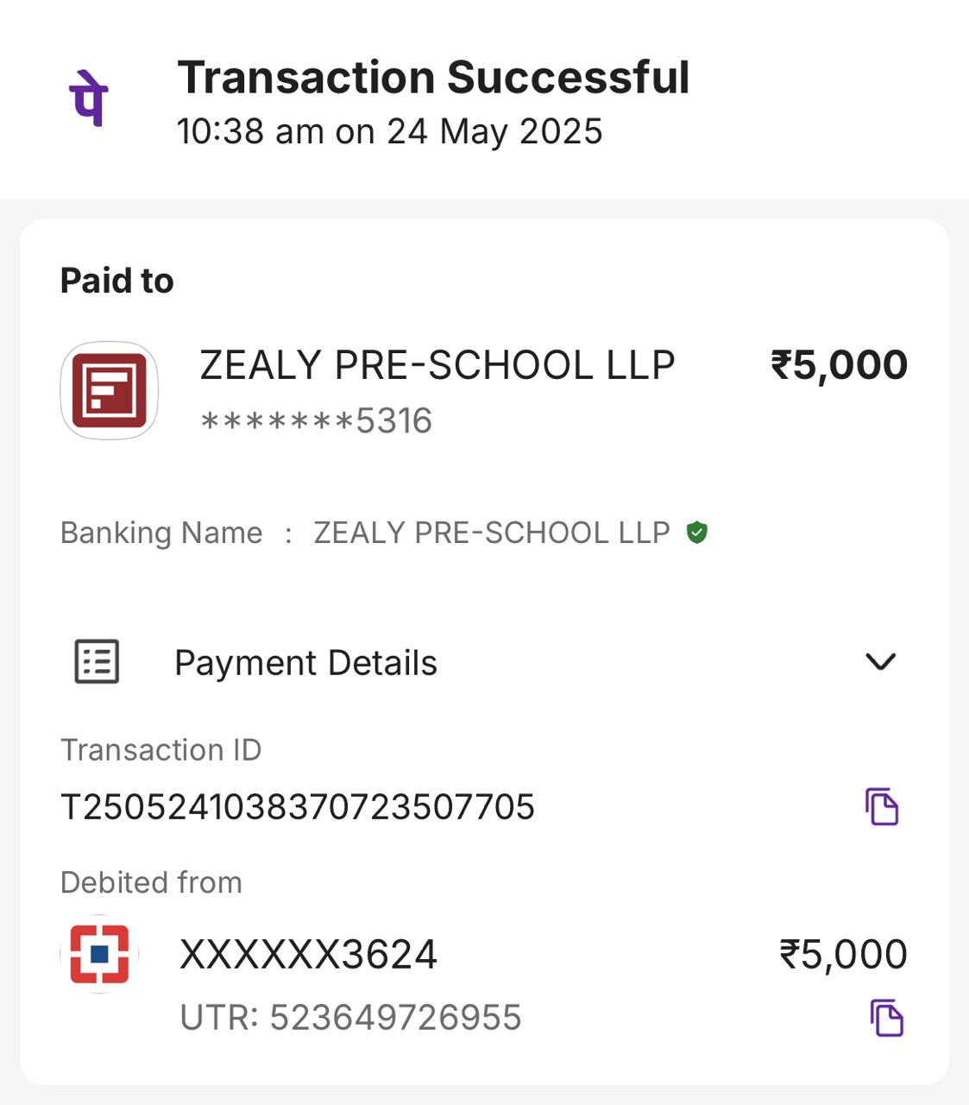Tap the debited ₹5,000 amount

[x=843, y=955]
